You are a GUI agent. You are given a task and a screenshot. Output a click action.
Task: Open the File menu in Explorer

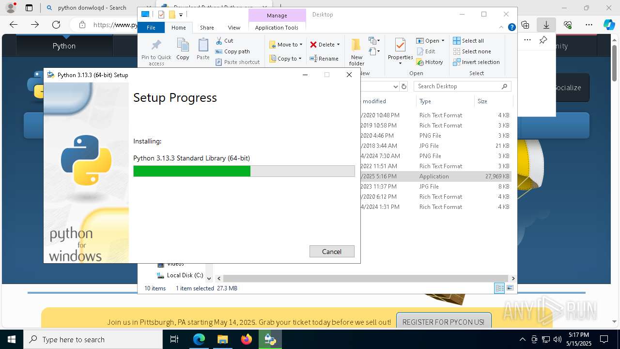[x=151, y=28]
